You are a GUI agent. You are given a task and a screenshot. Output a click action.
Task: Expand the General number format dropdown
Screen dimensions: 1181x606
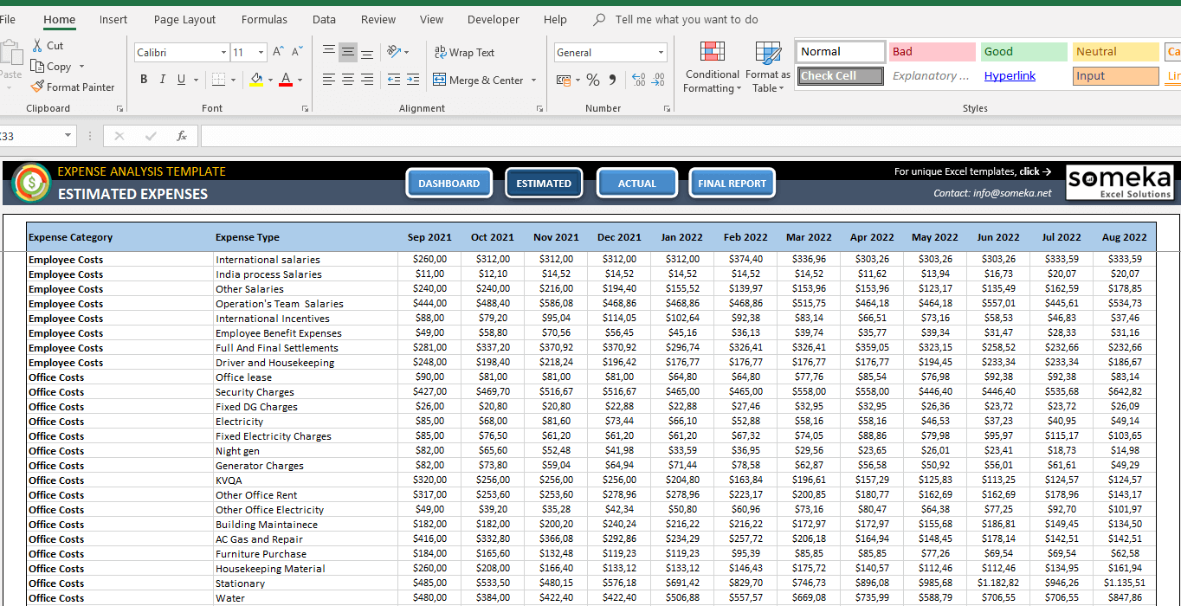point(661,52)
